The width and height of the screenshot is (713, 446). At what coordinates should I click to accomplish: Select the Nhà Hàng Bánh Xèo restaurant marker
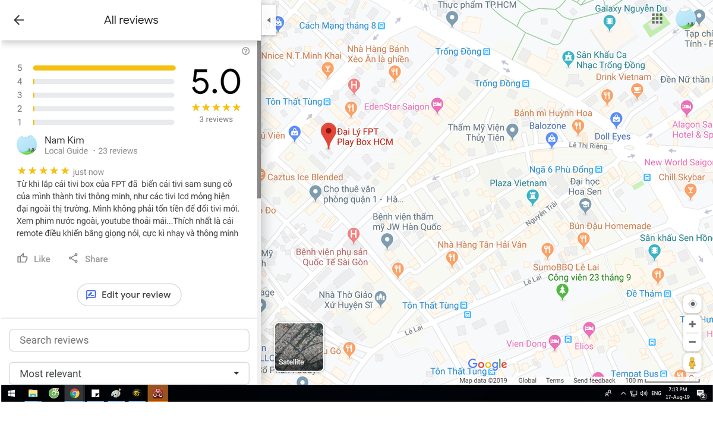(395, 73)
